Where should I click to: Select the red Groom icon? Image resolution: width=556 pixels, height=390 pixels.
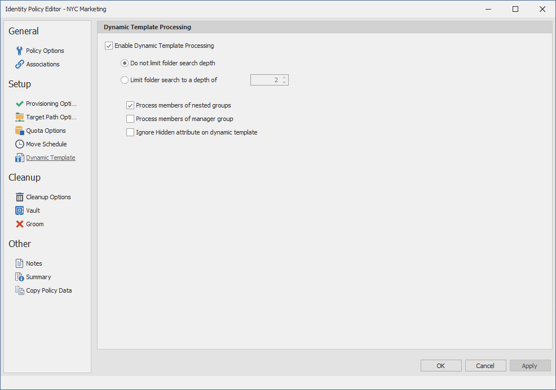[x=19, y=224]
